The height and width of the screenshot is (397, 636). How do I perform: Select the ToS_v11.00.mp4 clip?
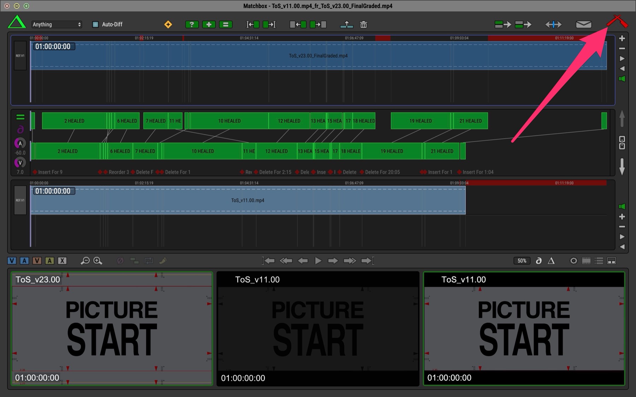pyautogui.click(x=248, y=200)
